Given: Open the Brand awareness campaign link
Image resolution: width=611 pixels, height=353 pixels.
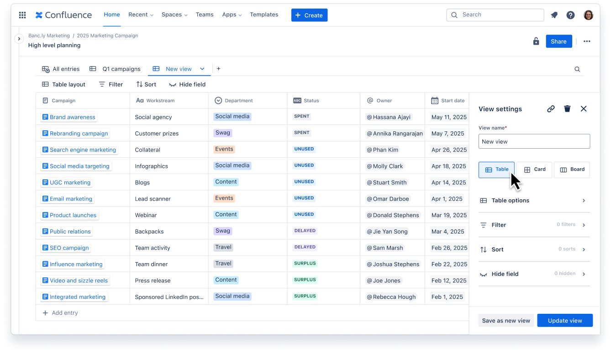Looking at the screenshot, I should coord(72,117).
